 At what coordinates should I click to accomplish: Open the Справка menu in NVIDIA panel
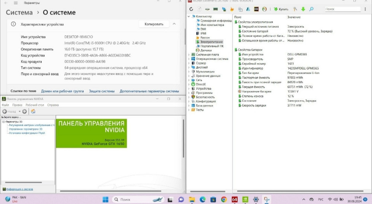point(53,105)
